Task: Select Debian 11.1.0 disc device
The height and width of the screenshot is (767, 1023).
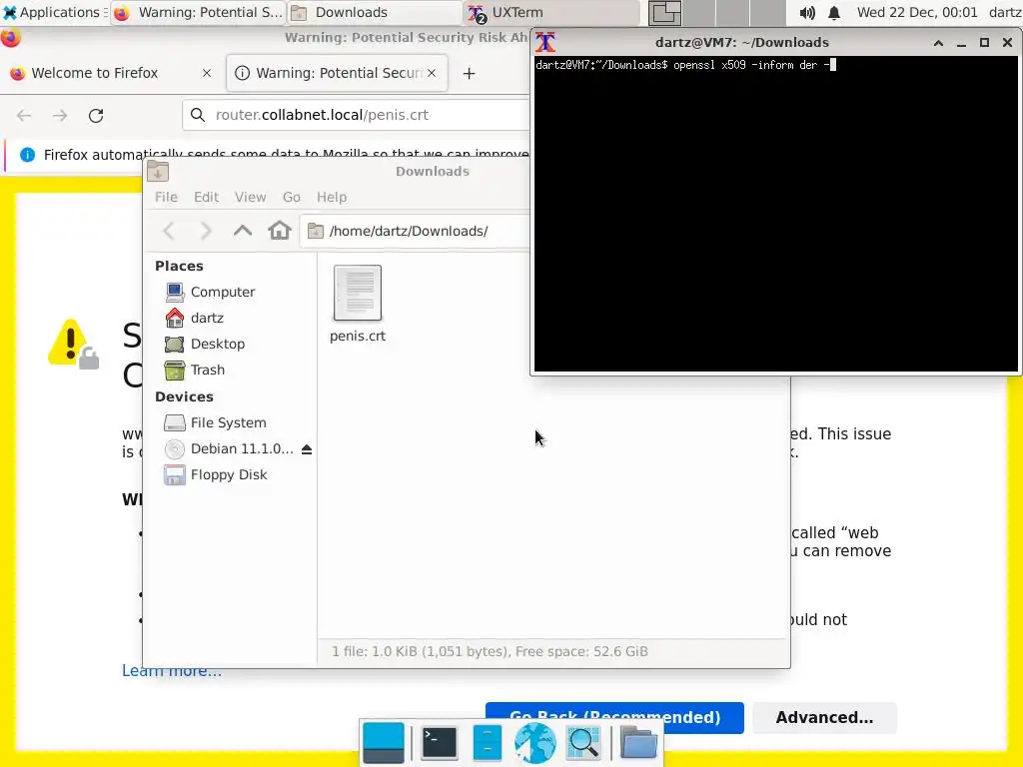Action: (x=229, y=448)
